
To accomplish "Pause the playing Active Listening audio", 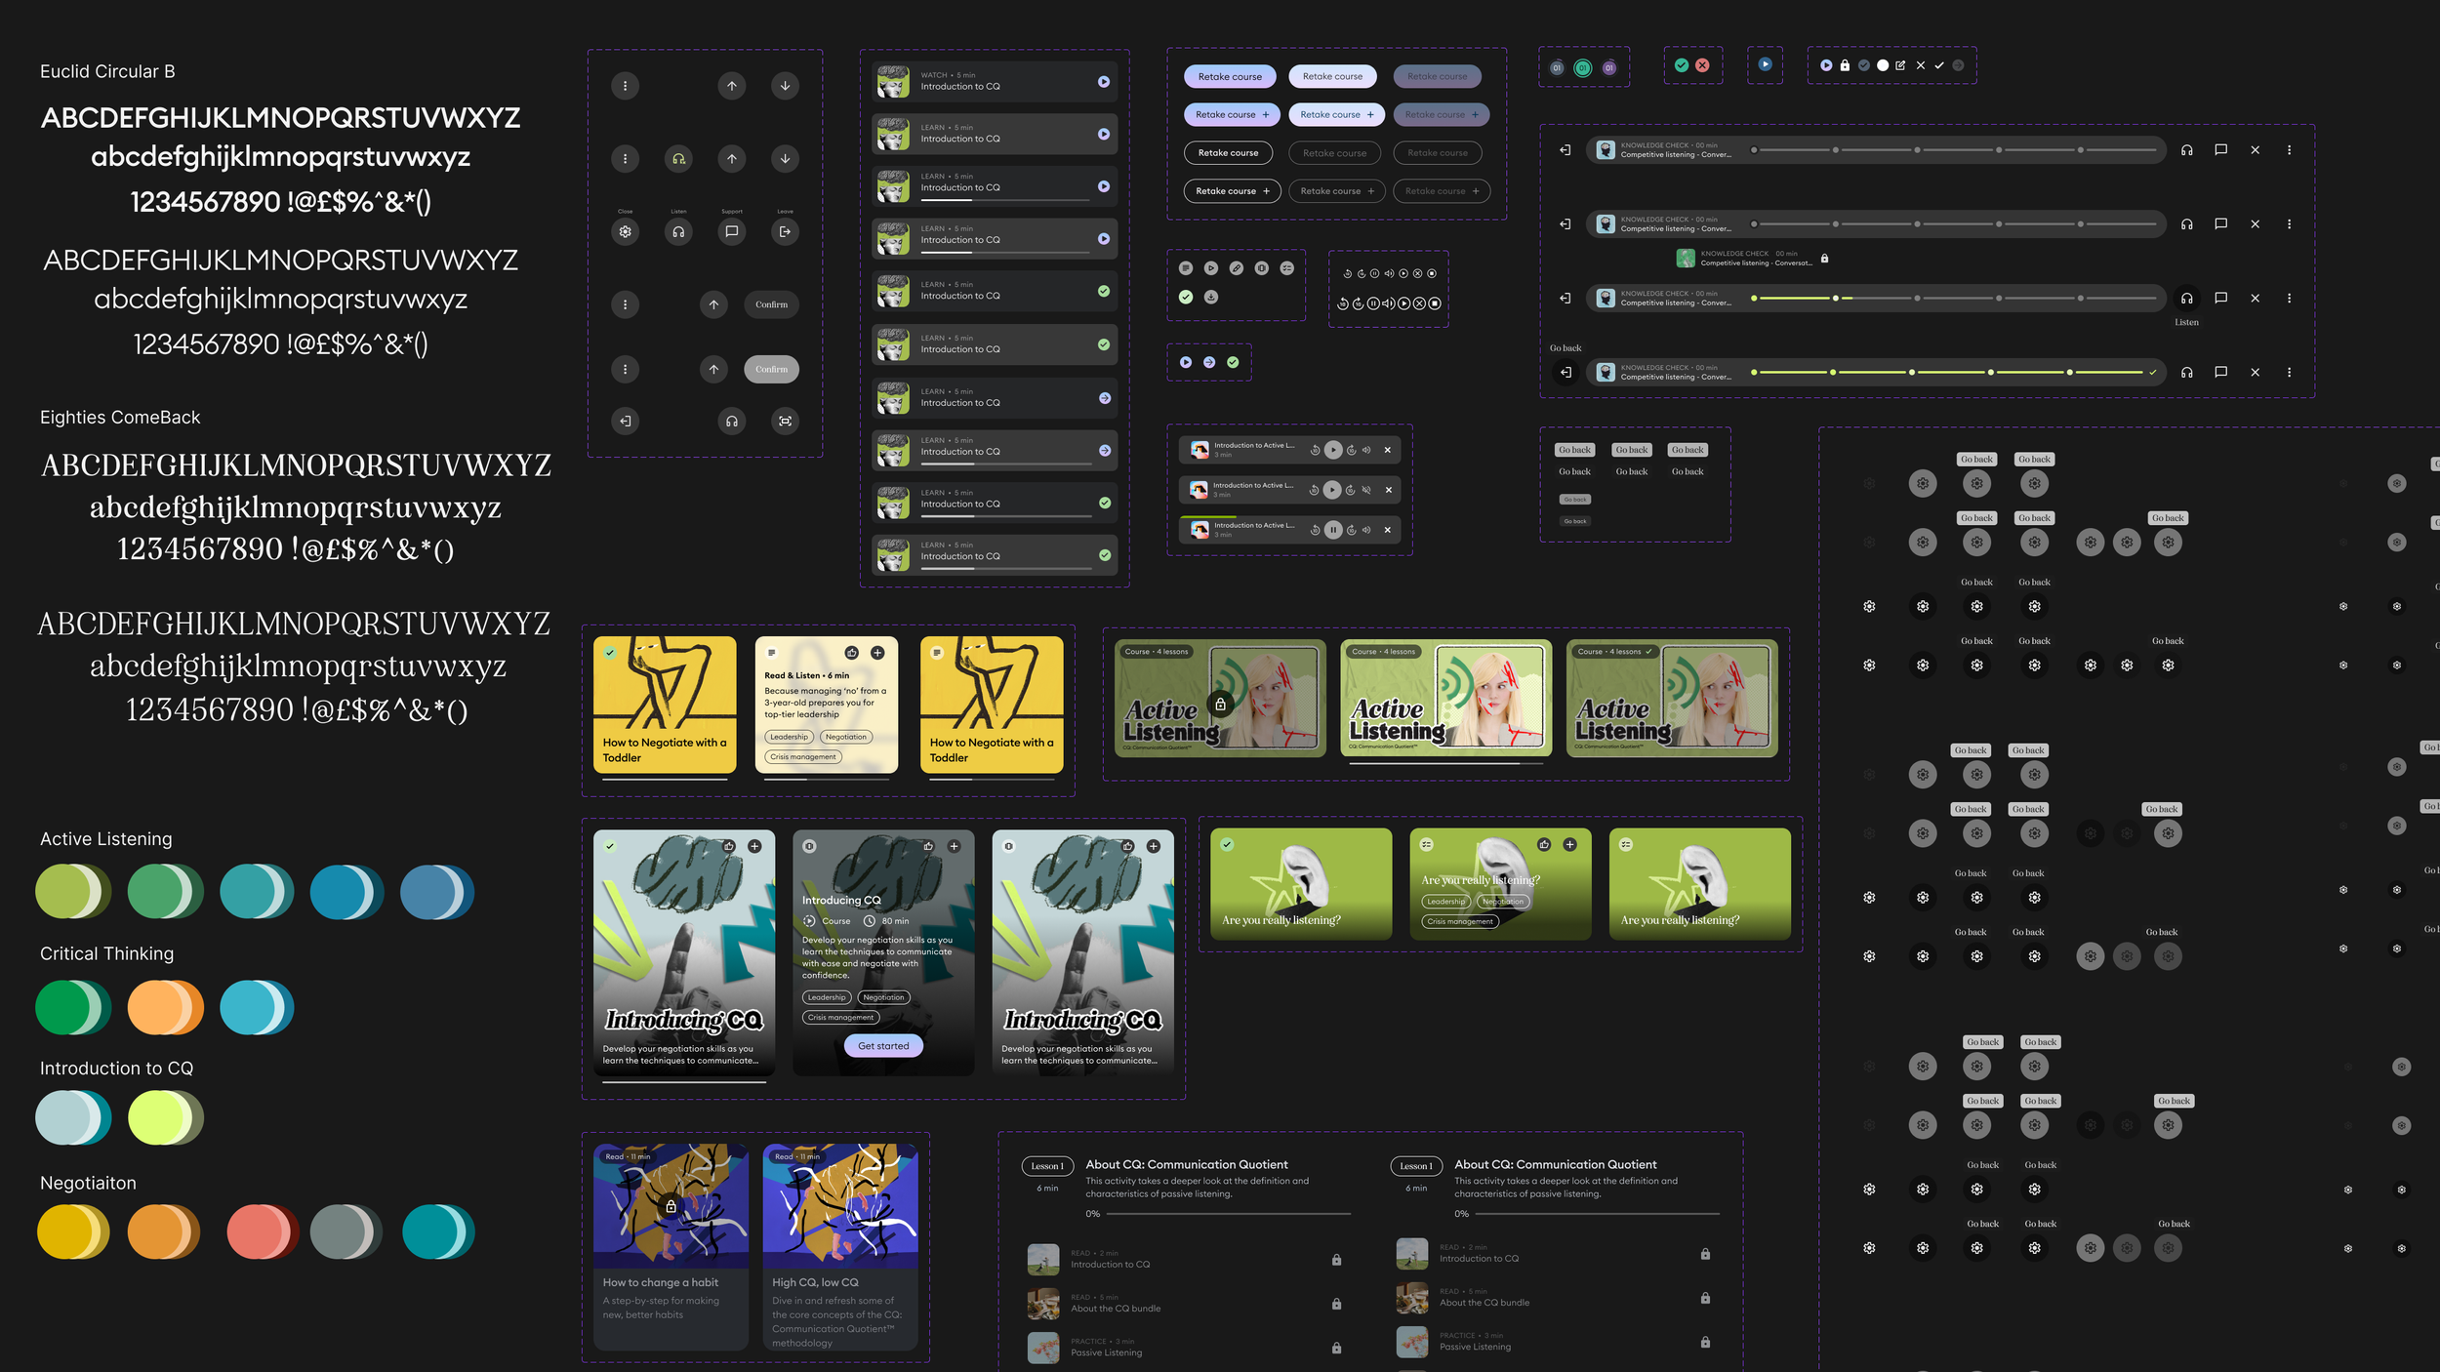I will coord(1333,530).
